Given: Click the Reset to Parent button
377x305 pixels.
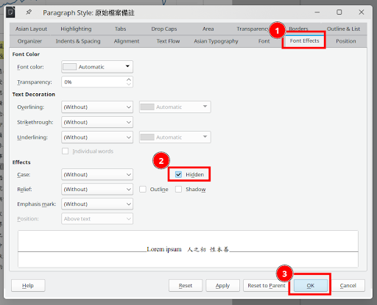Looking at the screenshot, I should (x=267, y=285).
